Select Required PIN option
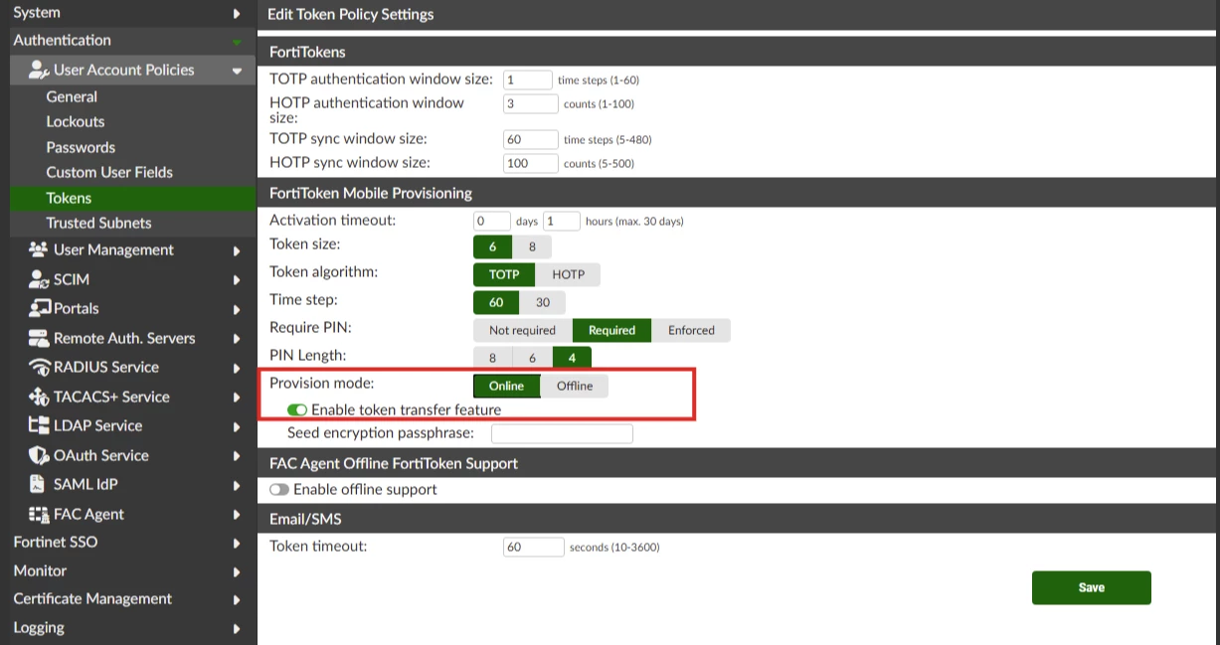1220x645 pixels. coord(611,330)
